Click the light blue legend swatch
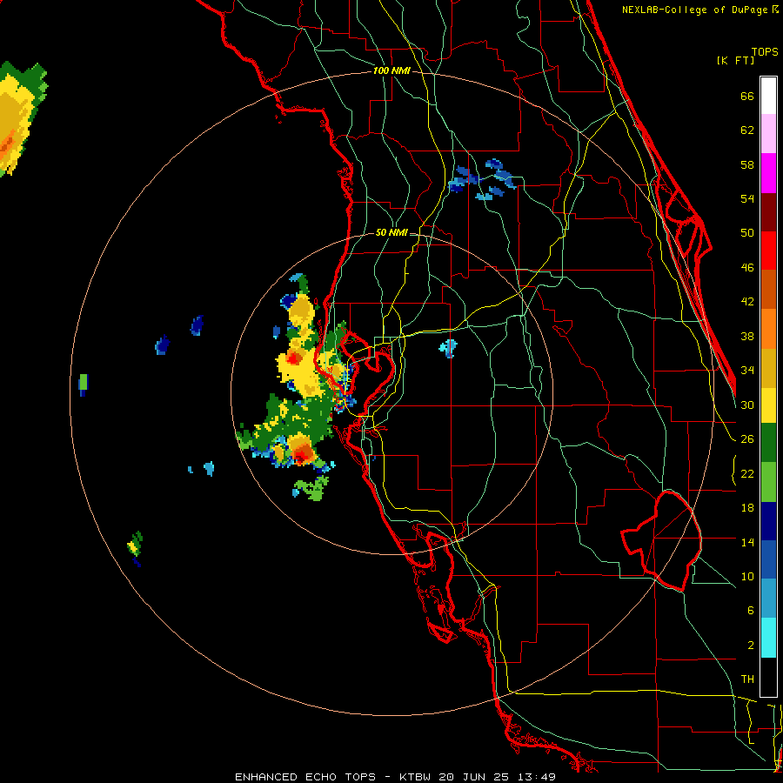 768,599
